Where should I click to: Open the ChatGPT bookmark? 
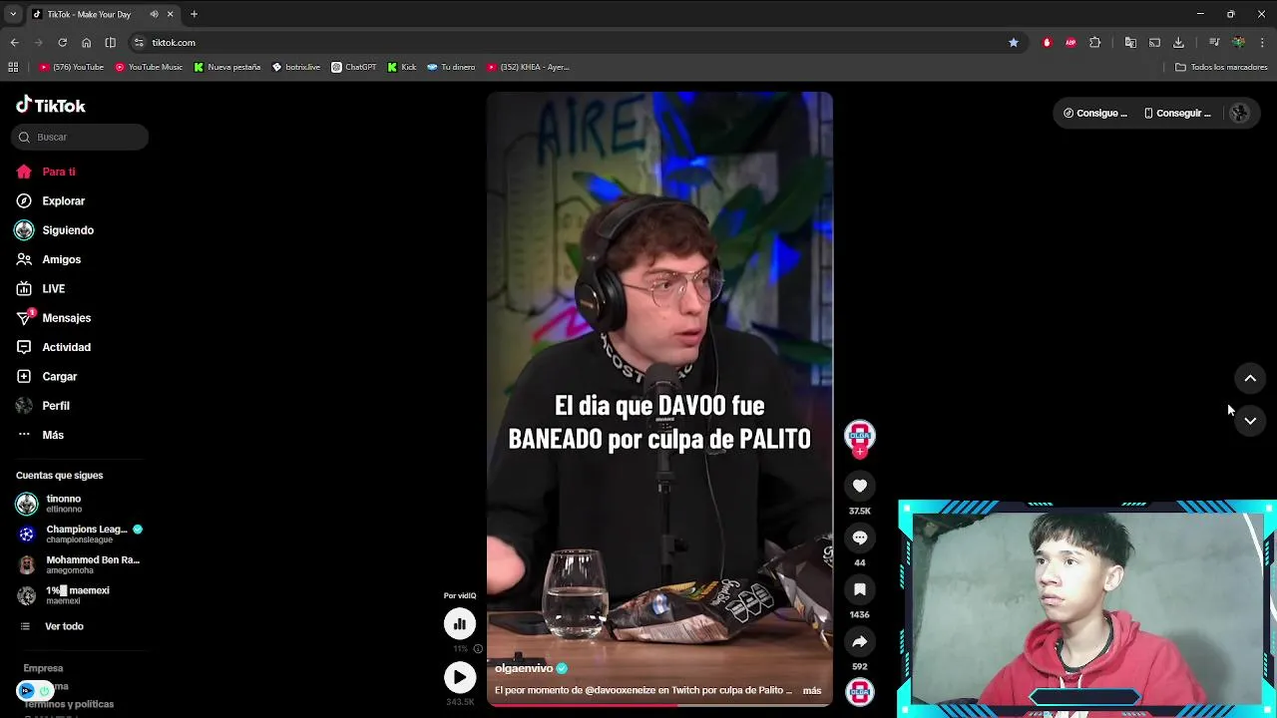click(354, 67)
